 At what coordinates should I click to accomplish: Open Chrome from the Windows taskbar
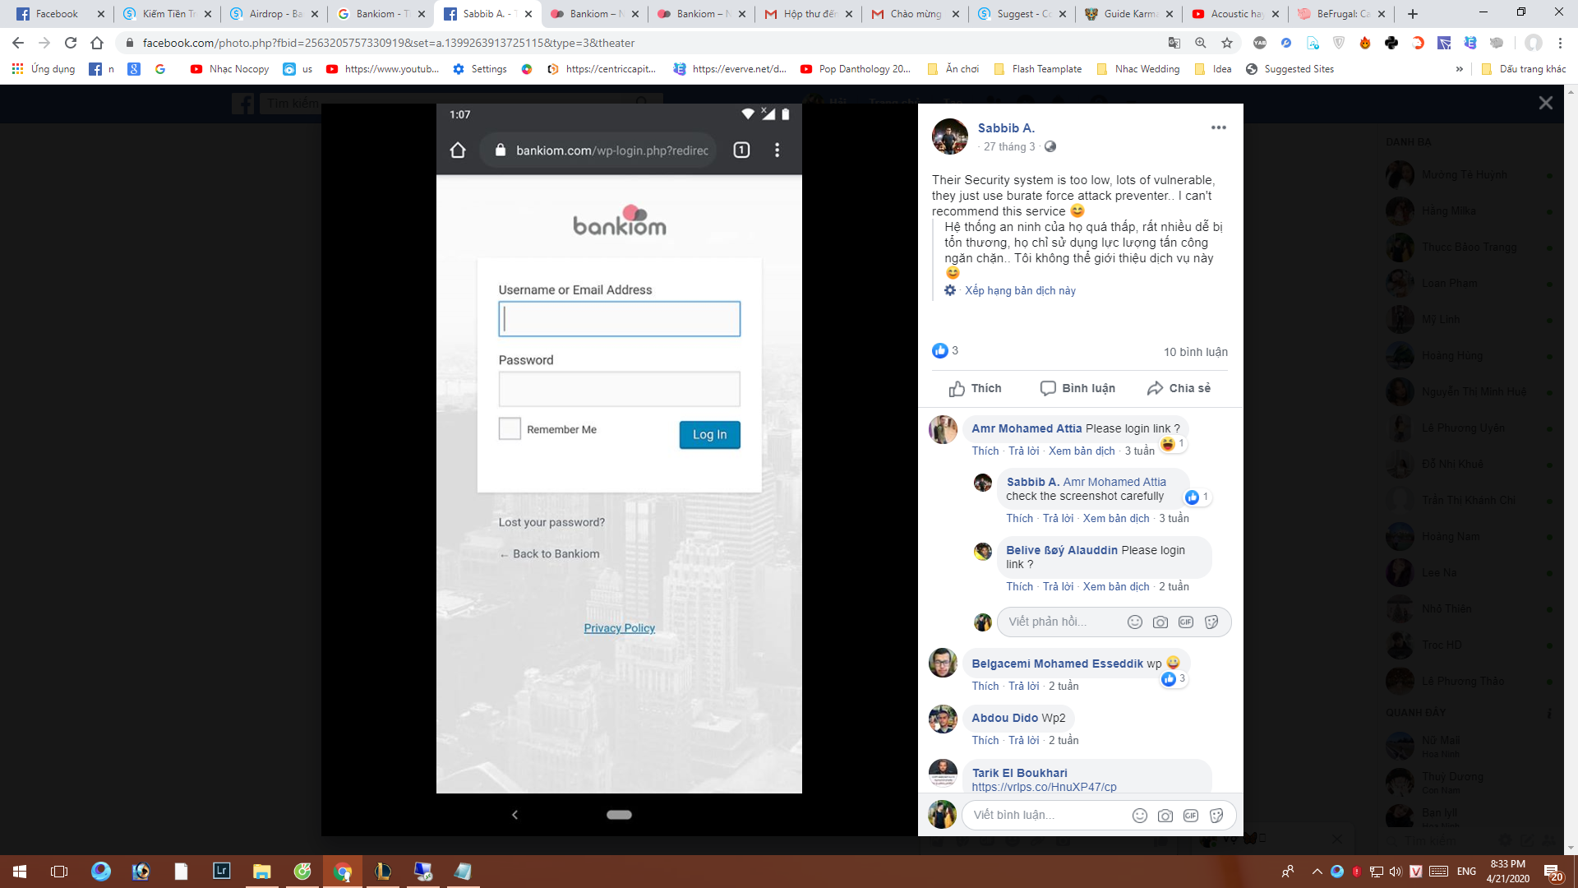(x=343, y=872)
